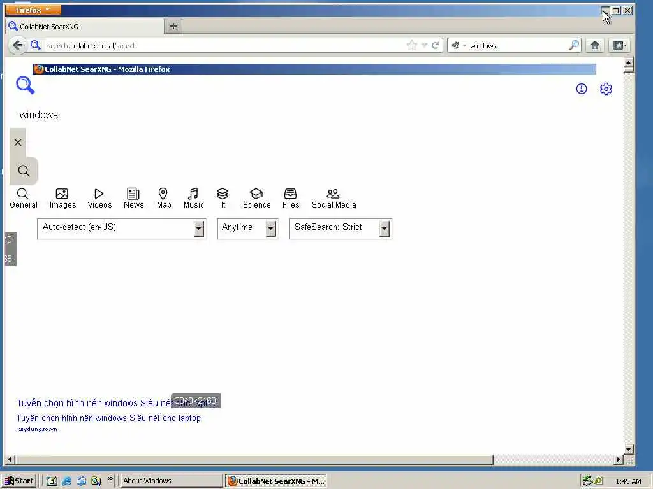Bookmark this page with the star

pyautogui.click(x=412, y=45)
